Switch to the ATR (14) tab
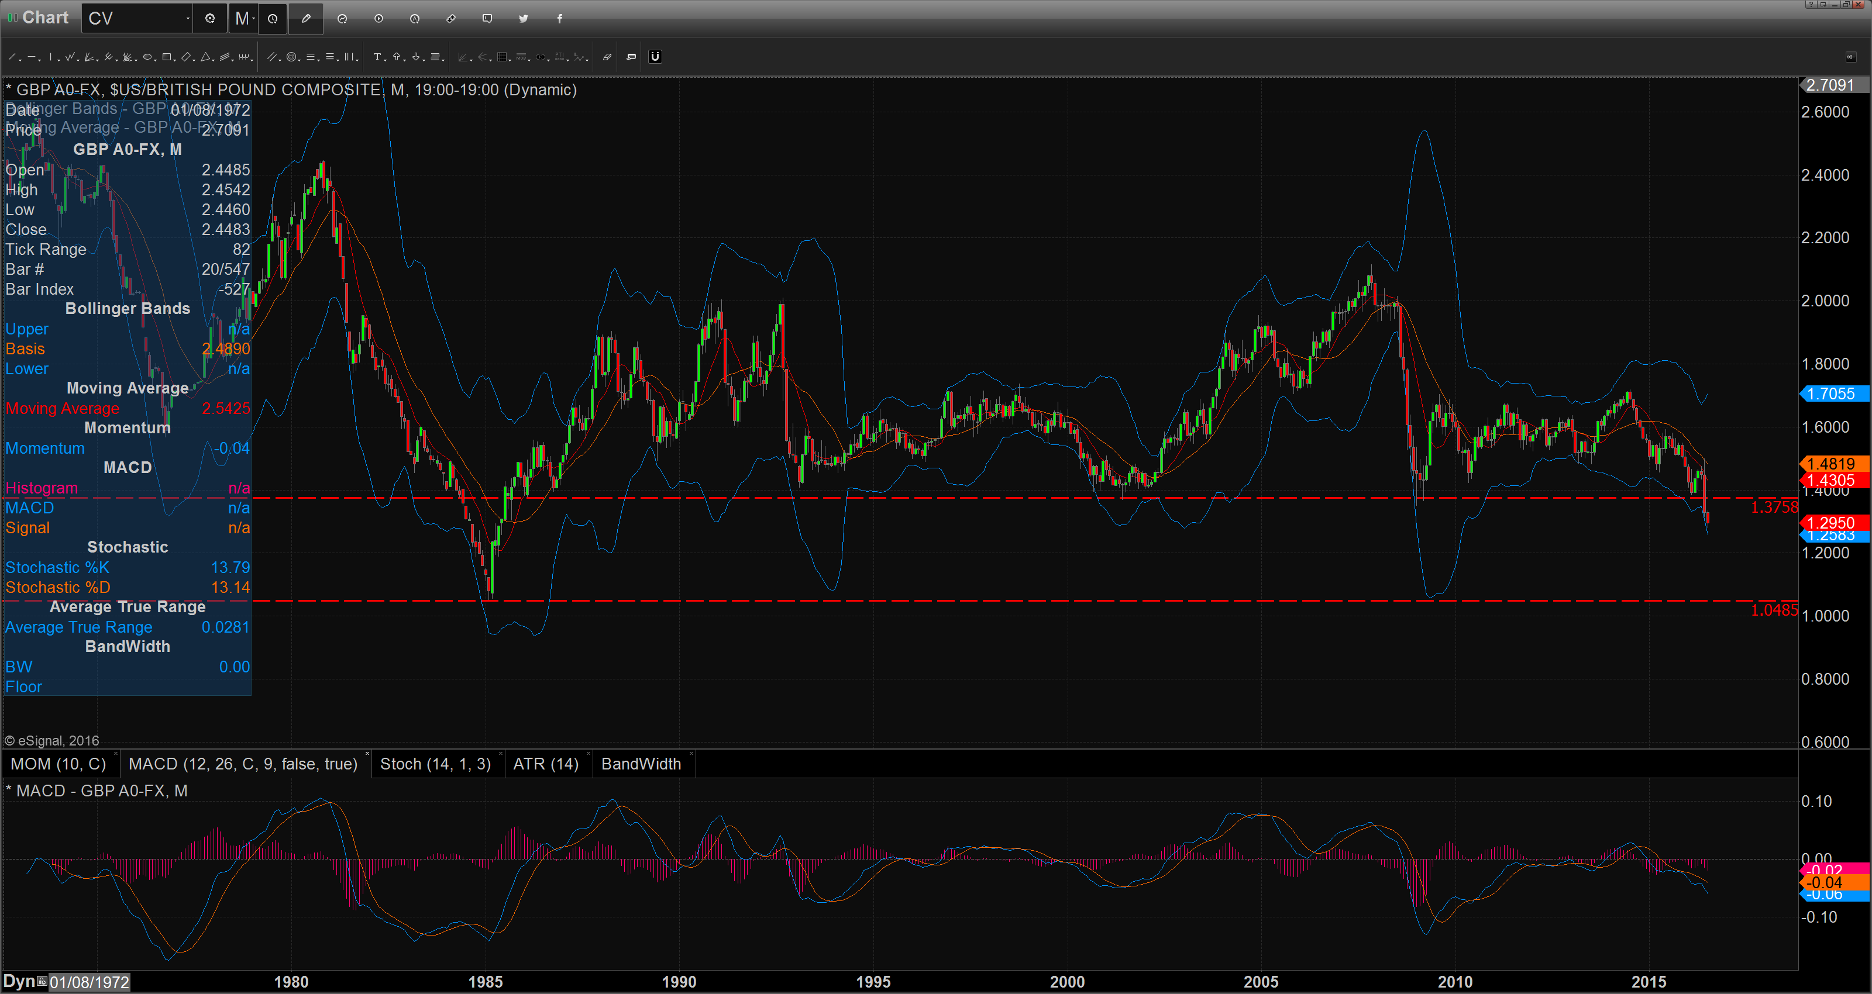This screenshot has width=1872, height=994. 546,764
